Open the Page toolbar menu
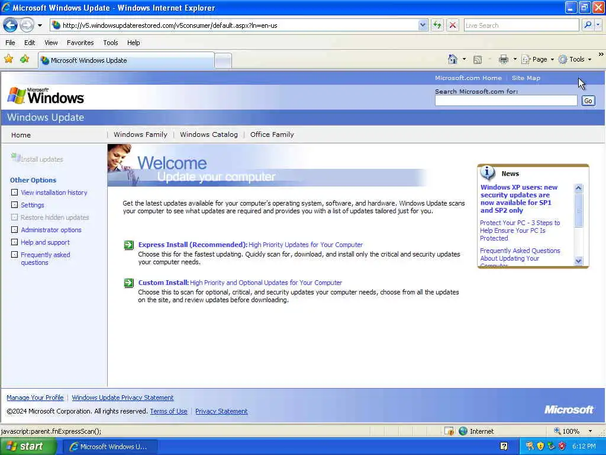 [537, 59]
